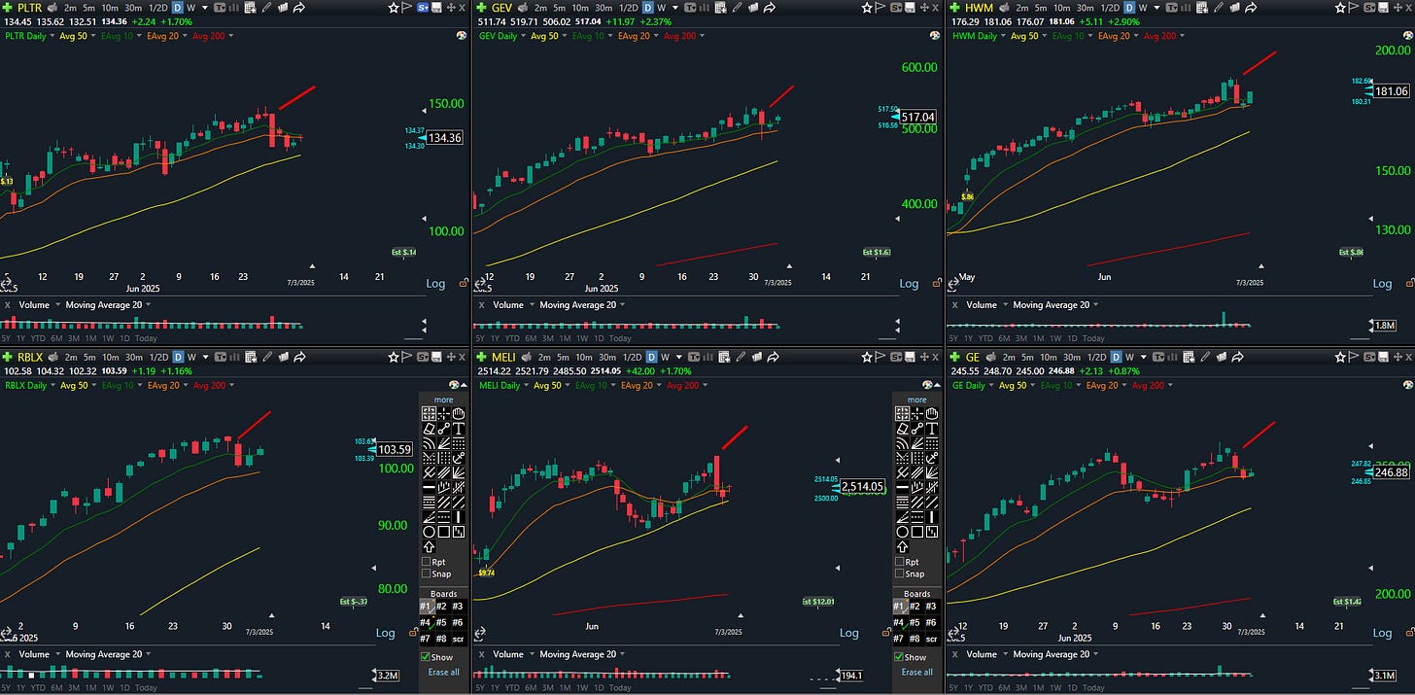This screenshot has height=695, width=1415.
Task: Click the color palette icon in PLTR chart
Action: (x=462, y=35)
